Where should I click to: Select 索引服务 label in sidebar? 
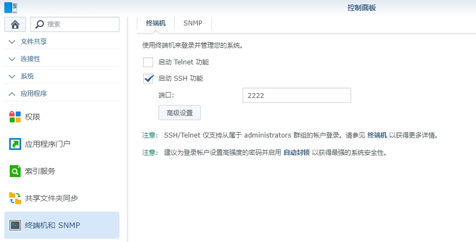tap(40, 171)
